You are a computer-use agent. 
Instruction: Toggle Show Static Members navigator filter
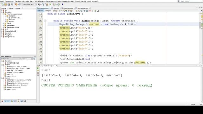9,101
